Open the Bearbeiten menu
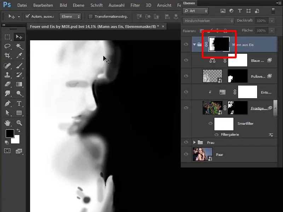Image resolution: width=283 pixels, height=212 pixels. (x=43, y=5)
